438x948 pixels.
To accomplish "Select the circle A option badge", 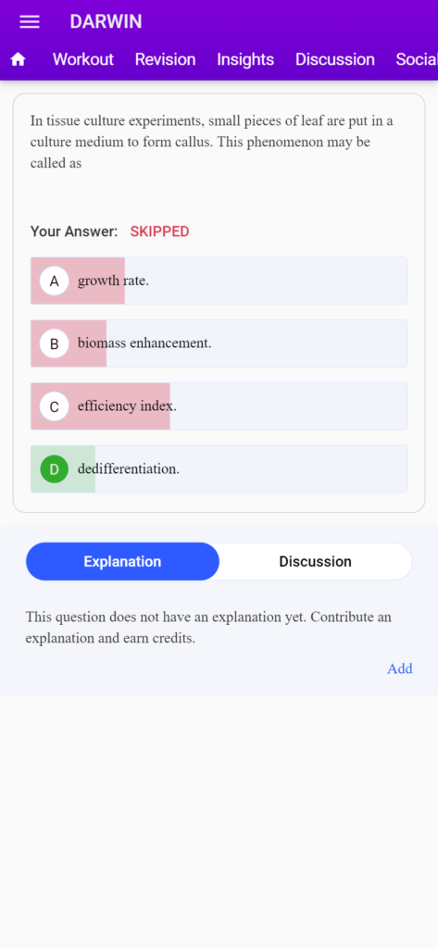I will [55, 281].
